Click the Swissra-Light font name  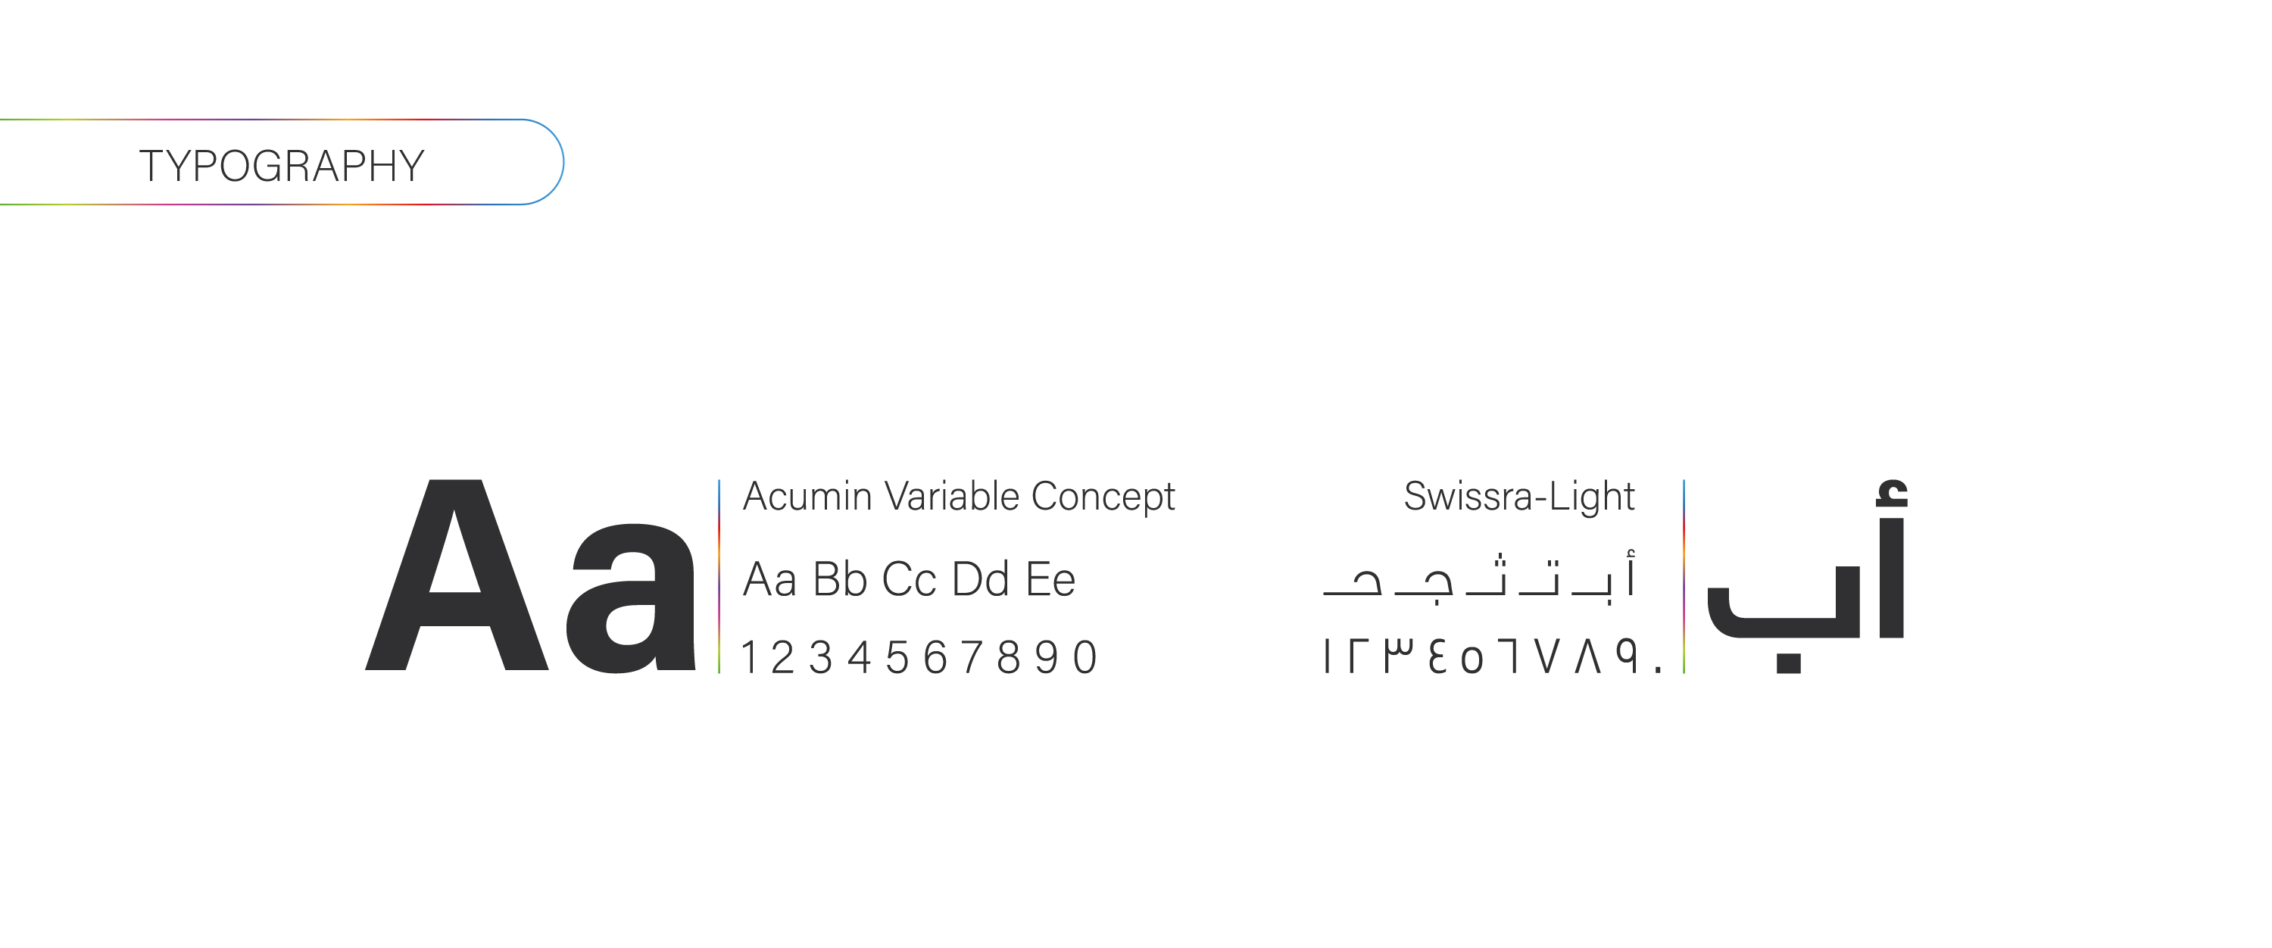pyautogui.click(x=1518, y=497)
